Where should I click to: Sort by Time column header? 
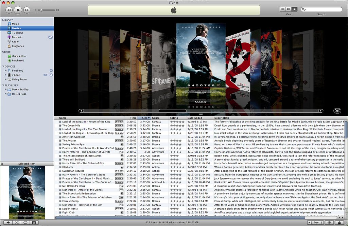coord(131,118)
